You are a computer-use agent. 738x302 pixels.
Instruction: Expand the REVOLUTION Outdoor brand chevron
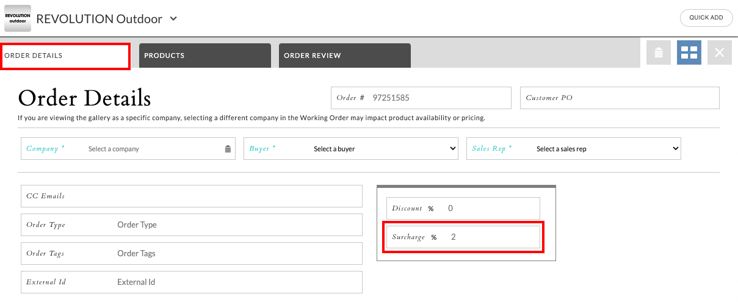[173, 18]
